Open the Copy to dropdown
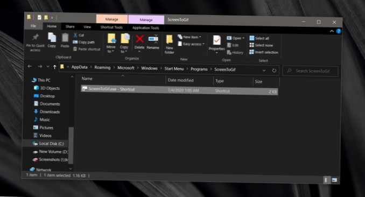The width and height of the screenshot is (365, 197). [x=124, y=50]
